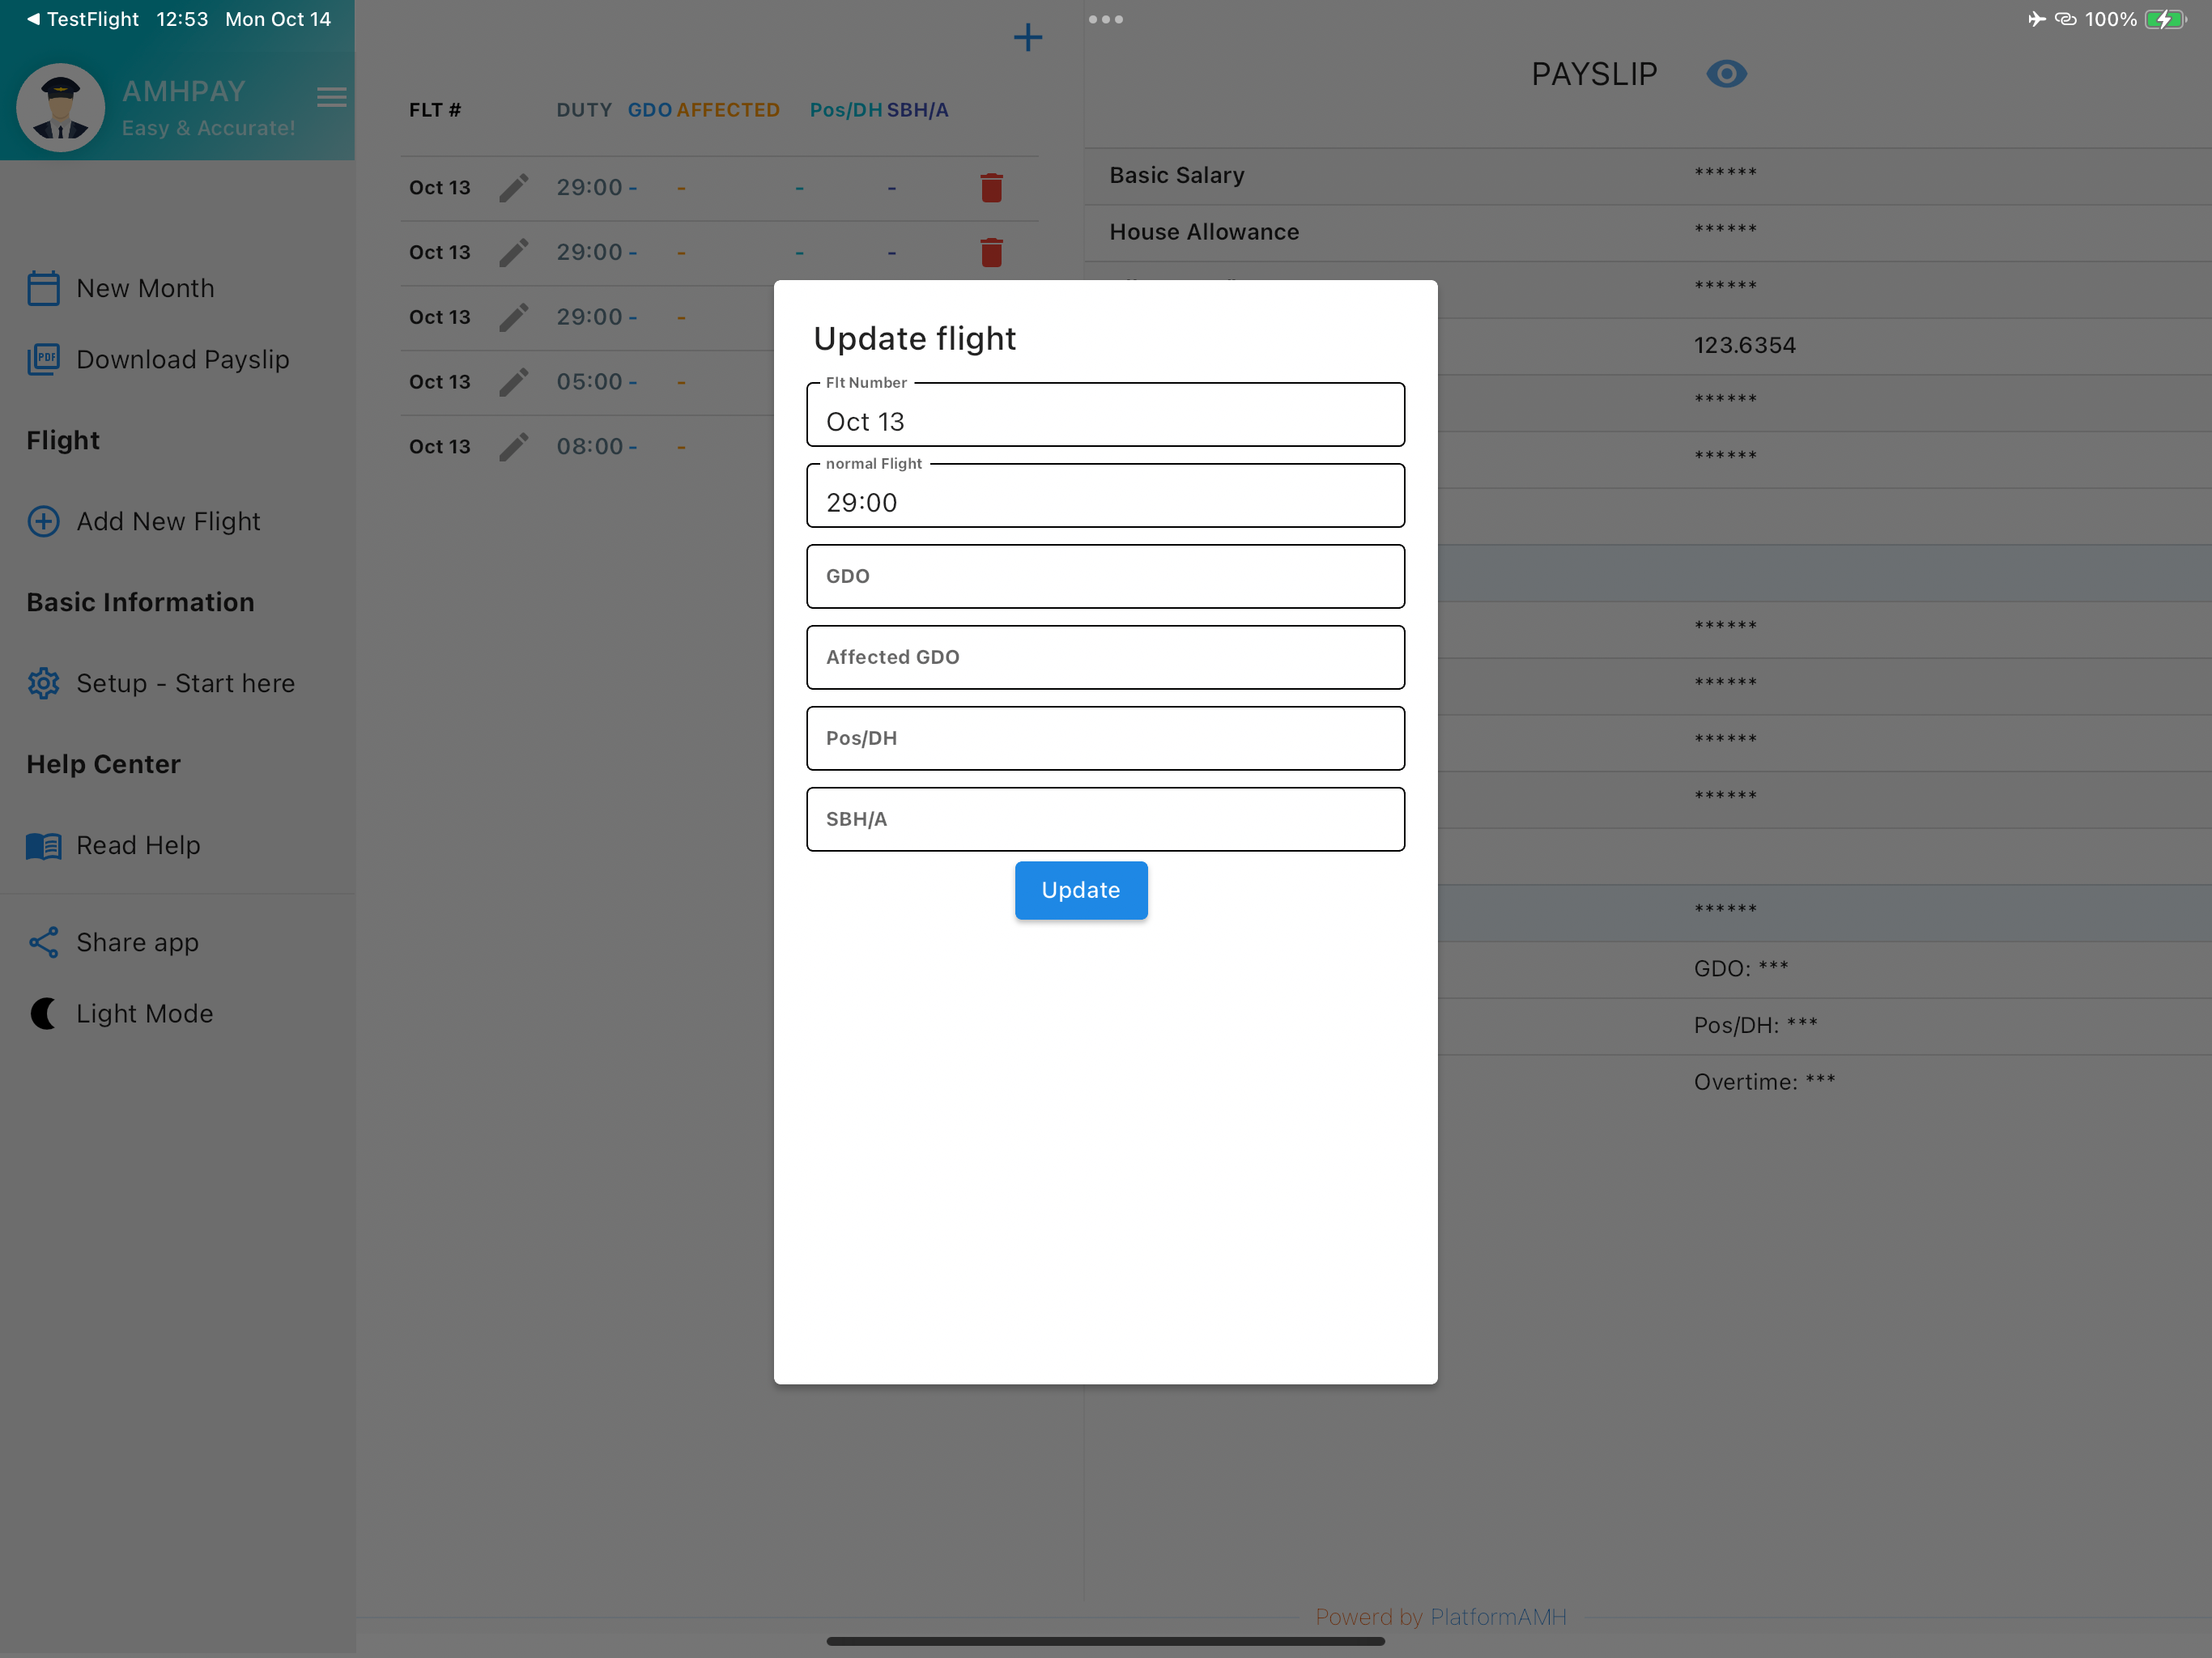This screenshot has width=2212, height=1658.
Task: Click the PDF download icon
Action: click(x=43, y=359)
